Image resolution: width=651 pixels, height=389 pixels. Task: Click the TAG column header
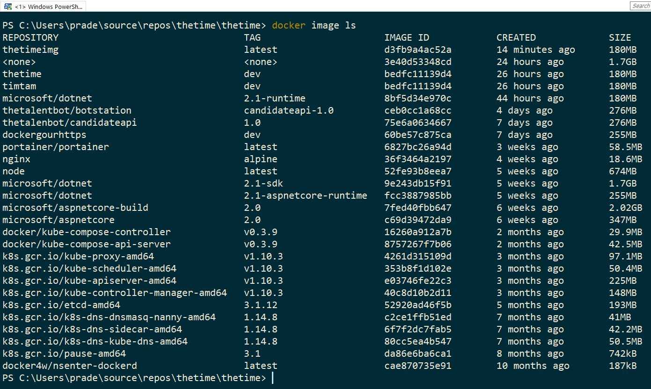coord(252,37)
